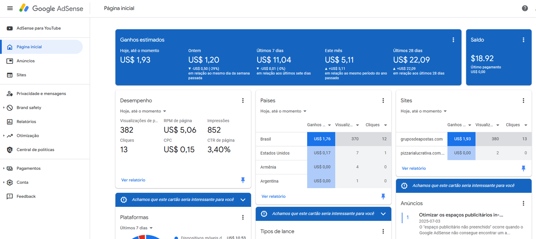Open Anúncios card three-dot menu
The image size is (536, 239).
point(523,204)
